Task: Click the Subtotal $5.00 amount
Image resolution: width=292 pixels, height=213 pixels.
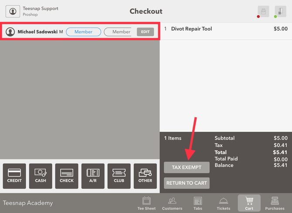Action: pyautogui.click(x=281, y=138)
